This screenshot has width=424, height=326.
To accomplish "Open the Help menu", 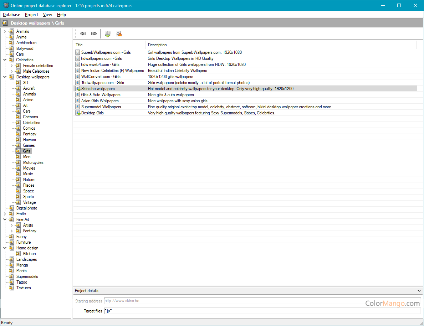I will [x=61, y=15].
